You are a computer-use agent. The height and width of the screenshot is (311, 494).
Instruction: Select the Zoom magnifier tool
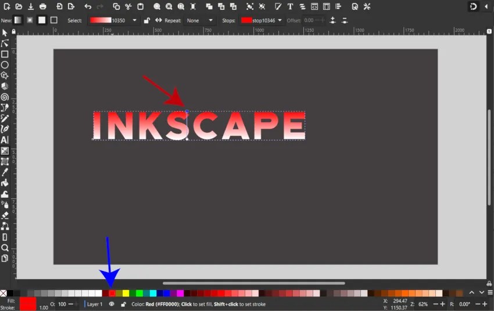pos(5,248)
